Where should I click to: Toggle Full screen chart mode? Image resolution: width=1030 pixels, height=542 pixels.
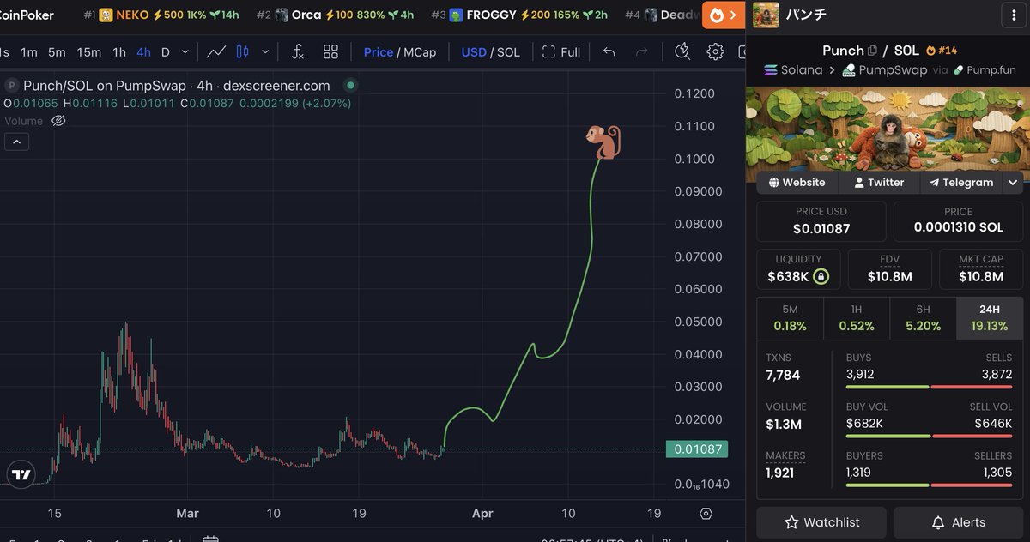click(561, 52)
